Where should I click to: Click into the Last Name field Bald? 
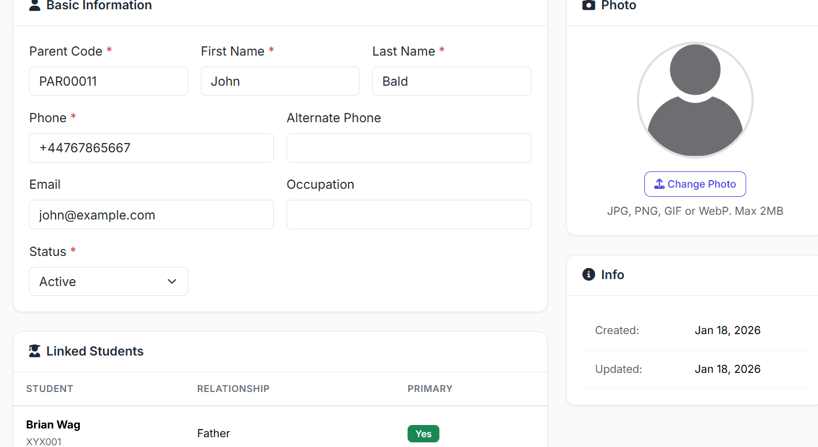(x=452, y=81)
